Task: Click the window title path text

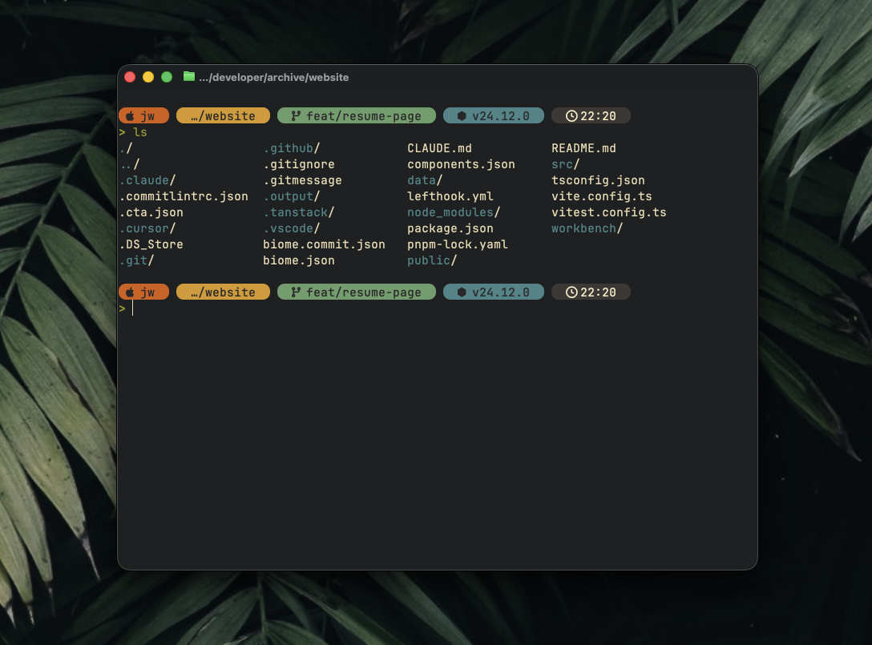Action: (x=274, y=78)
